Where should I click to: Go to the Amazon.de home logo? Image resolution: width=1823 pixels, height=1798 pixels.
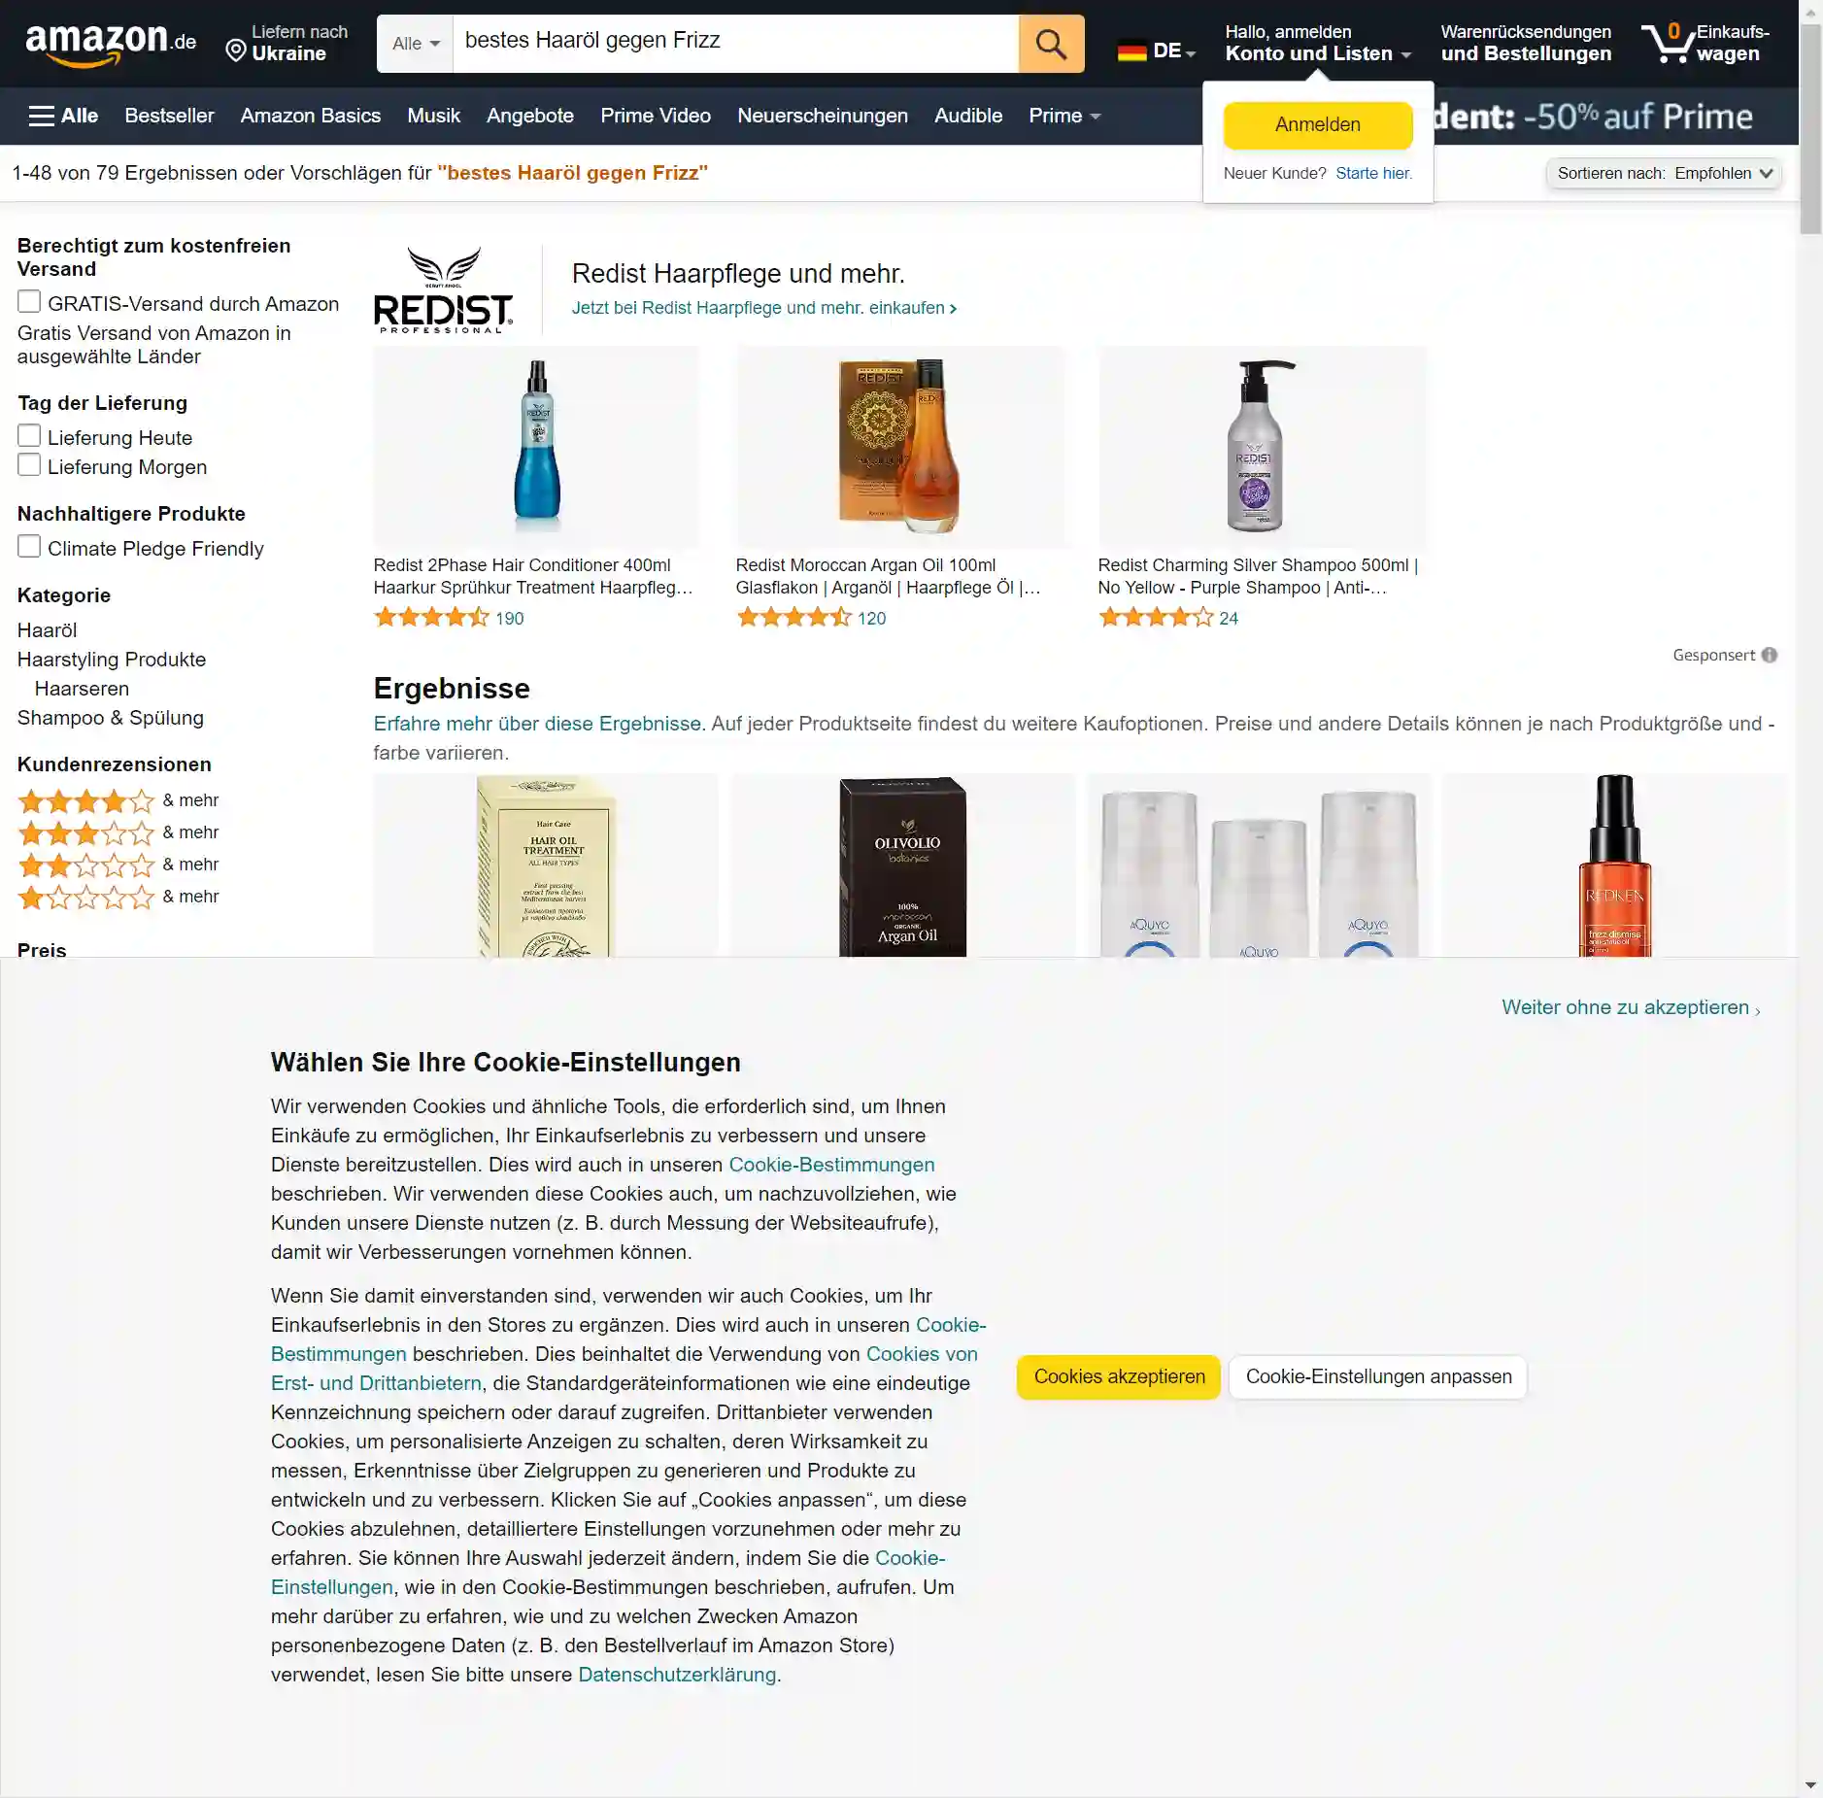click(x=111, y=44)
